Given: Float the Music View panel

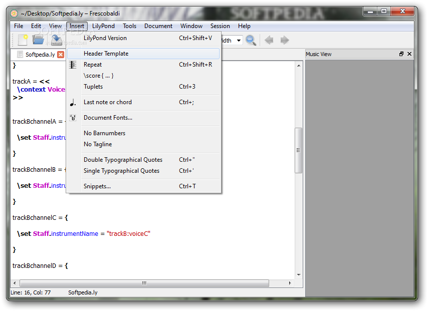Looking at the screenshot, I should [x=401, y=54].
